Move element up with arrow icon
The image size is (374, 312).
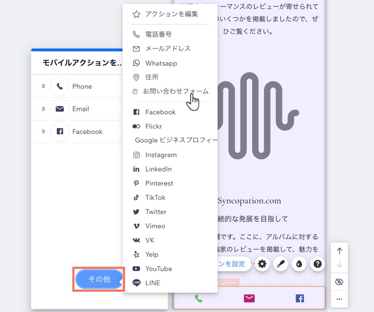point(339,251)
